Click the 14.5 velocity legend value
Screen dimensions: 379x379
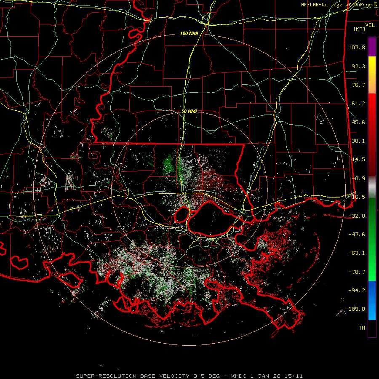(358, 160)
